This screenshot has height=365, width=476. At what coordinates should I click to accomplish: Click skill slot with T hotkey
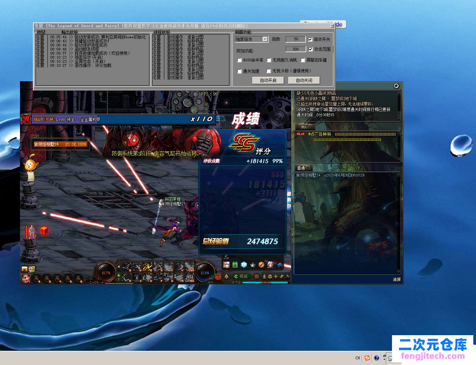[169, 266]
